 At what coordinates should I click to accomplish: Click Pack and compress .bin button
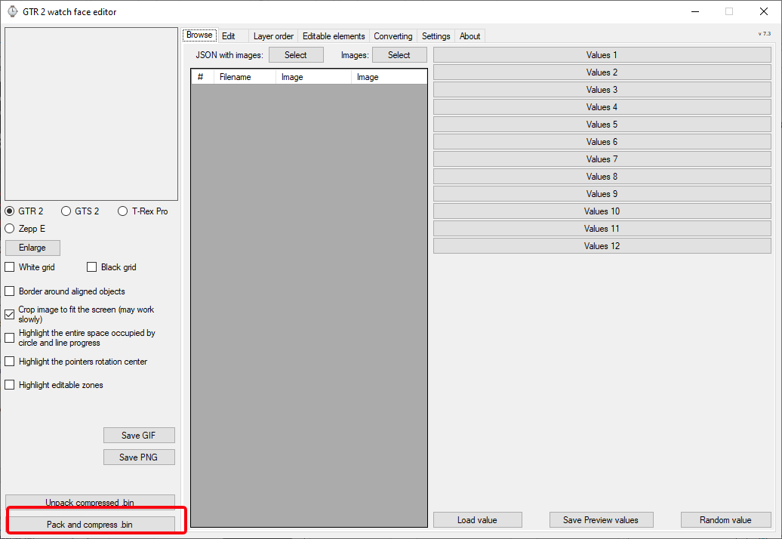click(90, 525)
